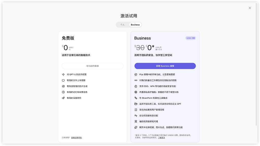The width and height of the screenshot is (260, 146).
Task: Click the 免费版 plan title
Action: click(68, 38)
